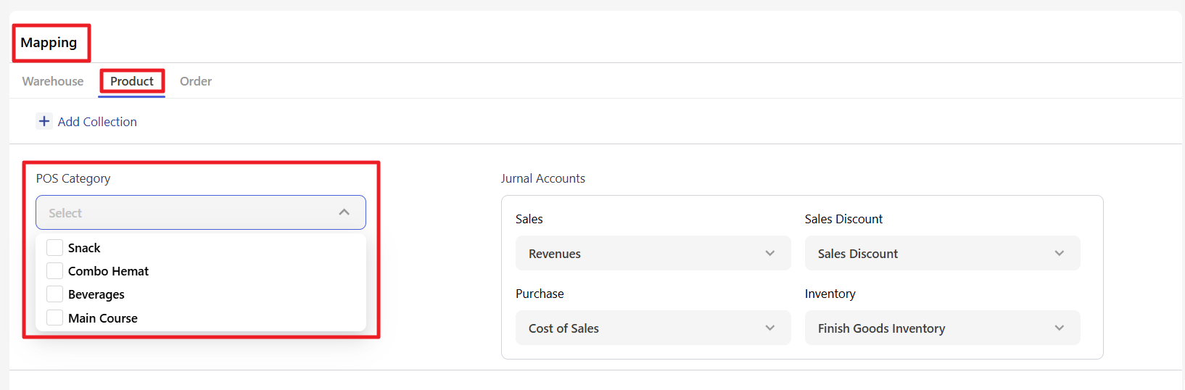Click the plus icon beside Add Collection
The width and height of the screenshot is (1185, 390).
44,121
